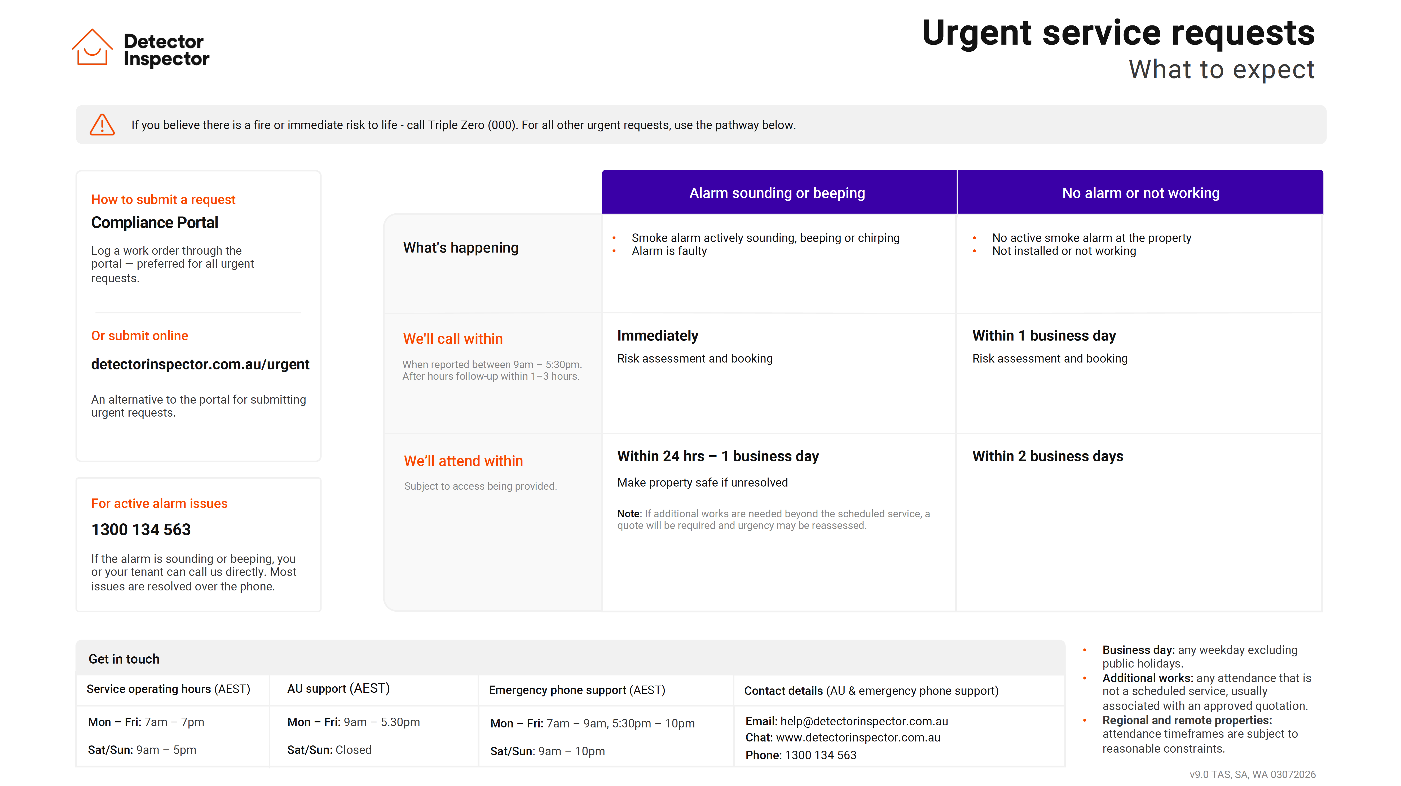Click the 'Alarm is faulty' bullet

pyautogui.click(x=669, y=251)
